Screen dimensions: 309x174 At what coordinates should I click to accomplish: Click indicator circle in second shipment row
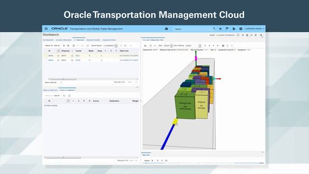[72, 60]
